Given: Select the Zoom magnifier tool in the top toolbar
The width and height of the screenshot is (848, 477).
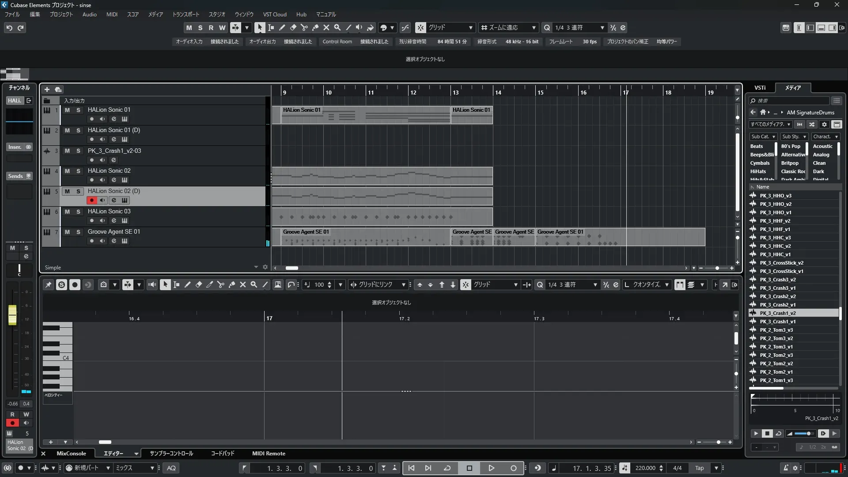Looking at the screenshot, I should pos(337,27).
